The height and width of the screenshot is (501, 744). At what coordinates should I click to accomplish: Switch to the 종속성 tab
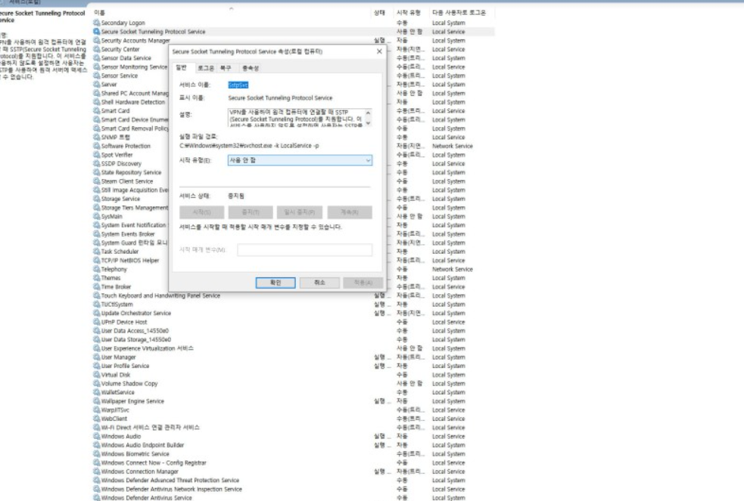[250, 68]
